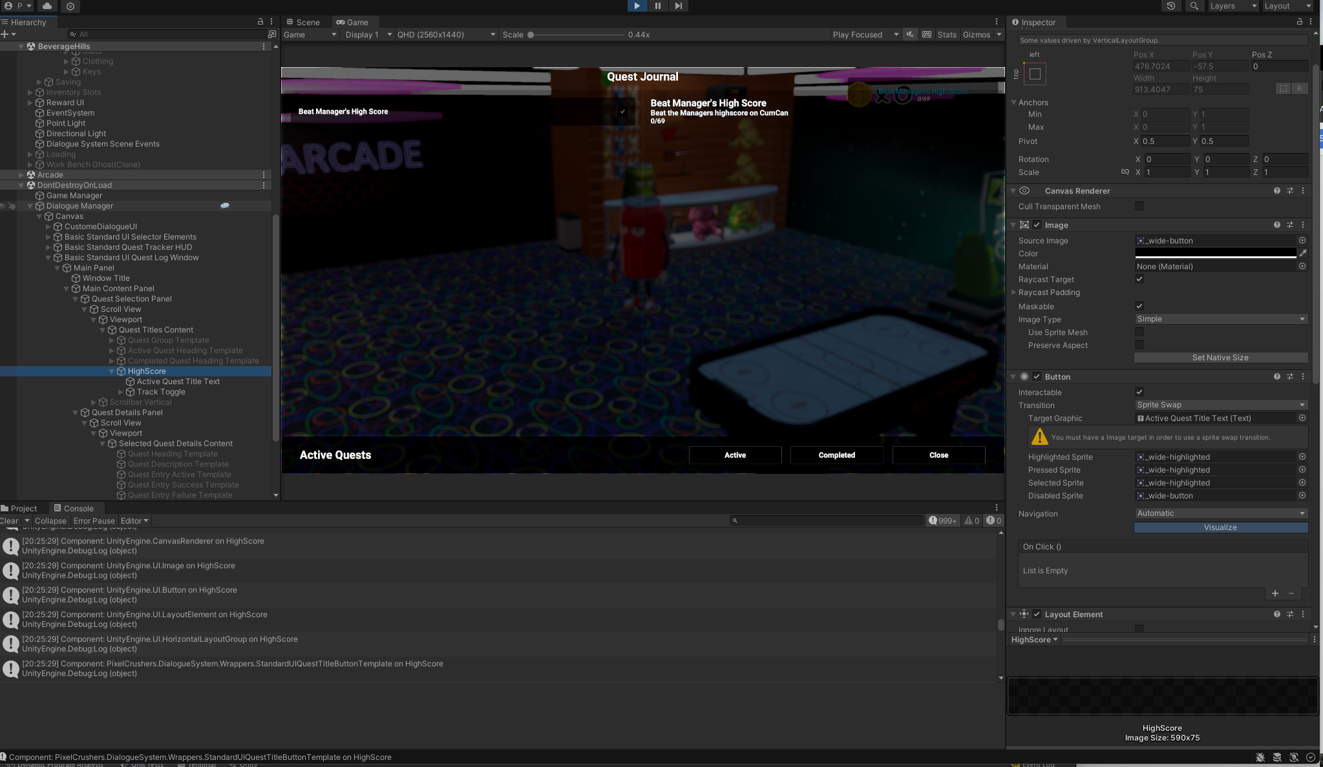Open the Image Type dropdown
The width and height of the screenshot is (1323, 767).
1221,319
